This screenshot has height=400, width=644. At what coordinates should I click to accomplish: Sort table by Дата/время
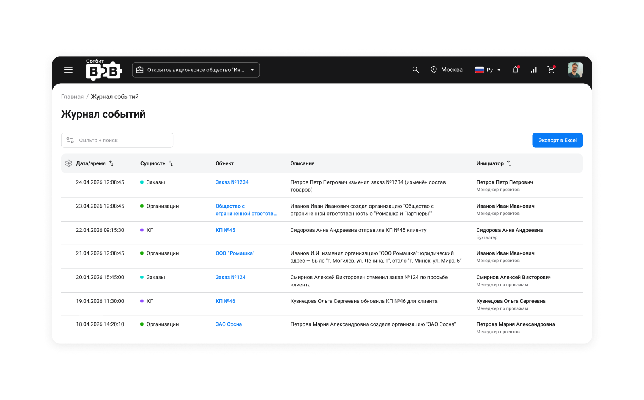(111, 163)
